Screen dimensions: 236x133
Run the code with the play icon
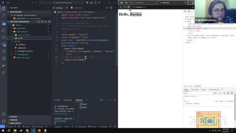point(107,8)
